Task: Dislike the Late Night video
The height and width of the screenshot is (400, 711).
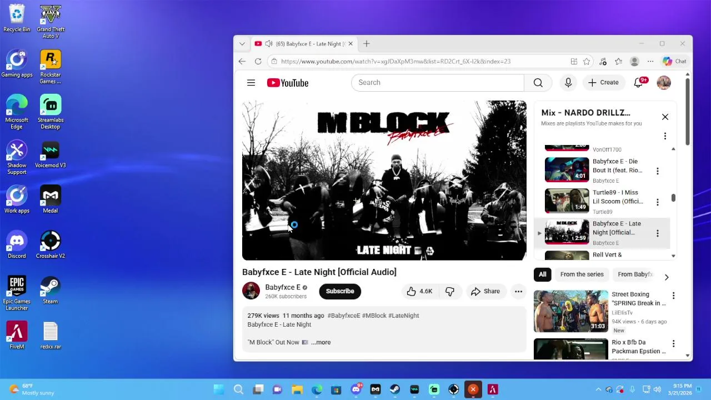Action: pos(449,291)
